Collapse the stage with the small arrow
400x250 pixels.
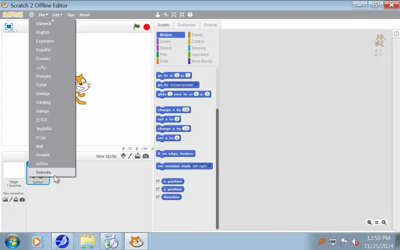153,149
